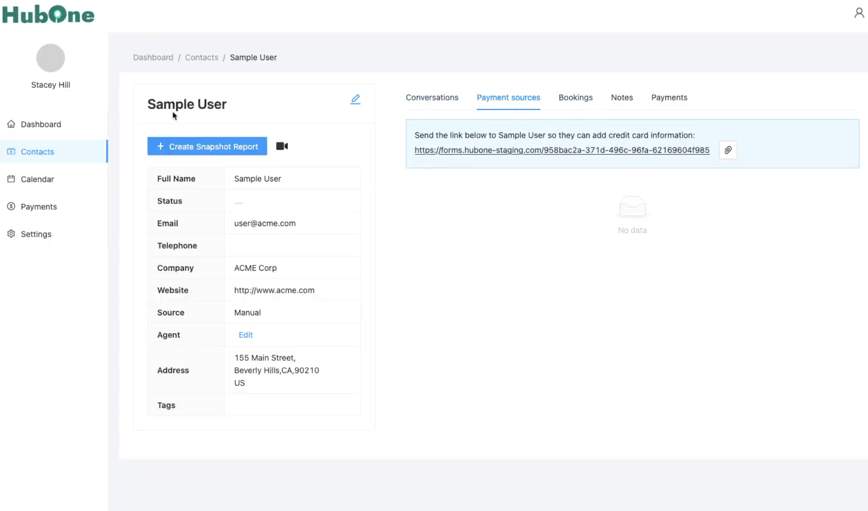Click the Dashboard breadcrumb link

pos(153,57)
